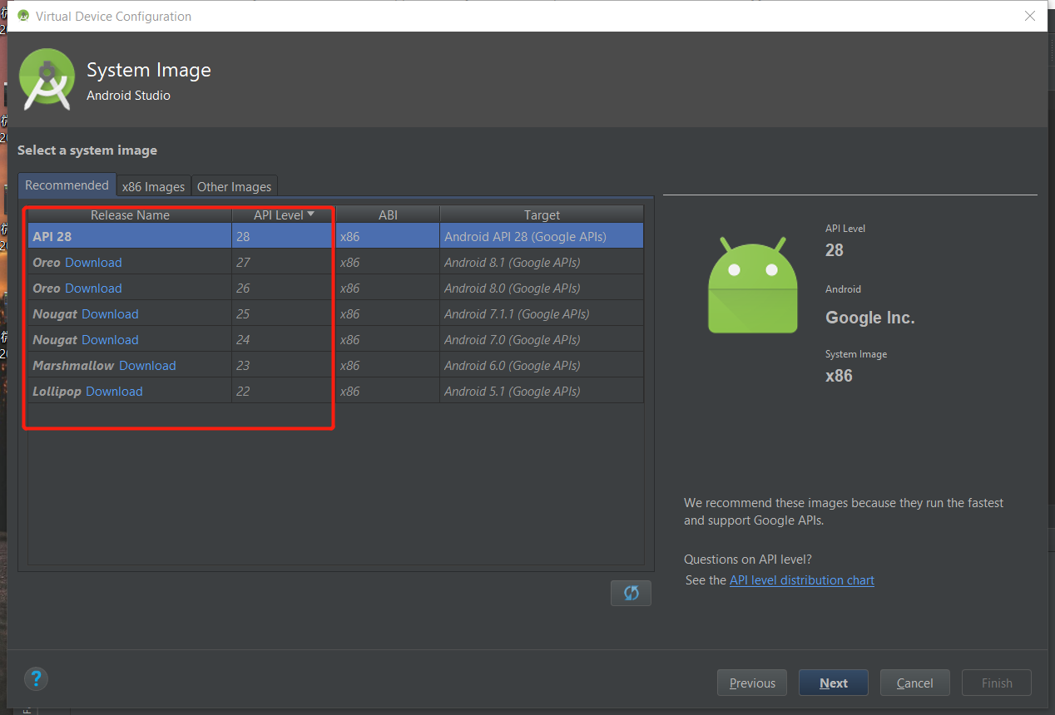Open the Other Images tab
The height and width of the screenshot is (715, 1055).
tap(234, 186)
